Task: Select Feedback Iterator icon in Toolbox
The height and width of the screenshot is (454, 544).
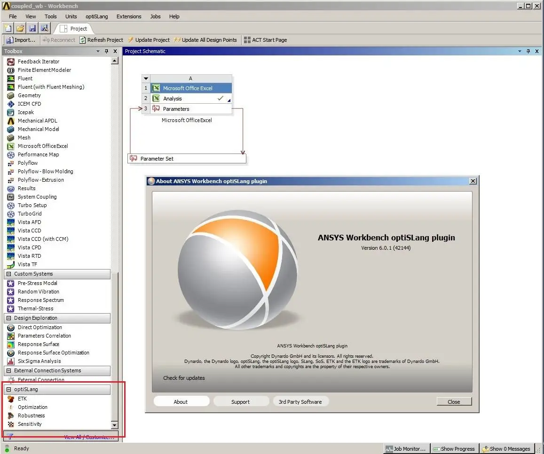Action: tap(11, 62)
